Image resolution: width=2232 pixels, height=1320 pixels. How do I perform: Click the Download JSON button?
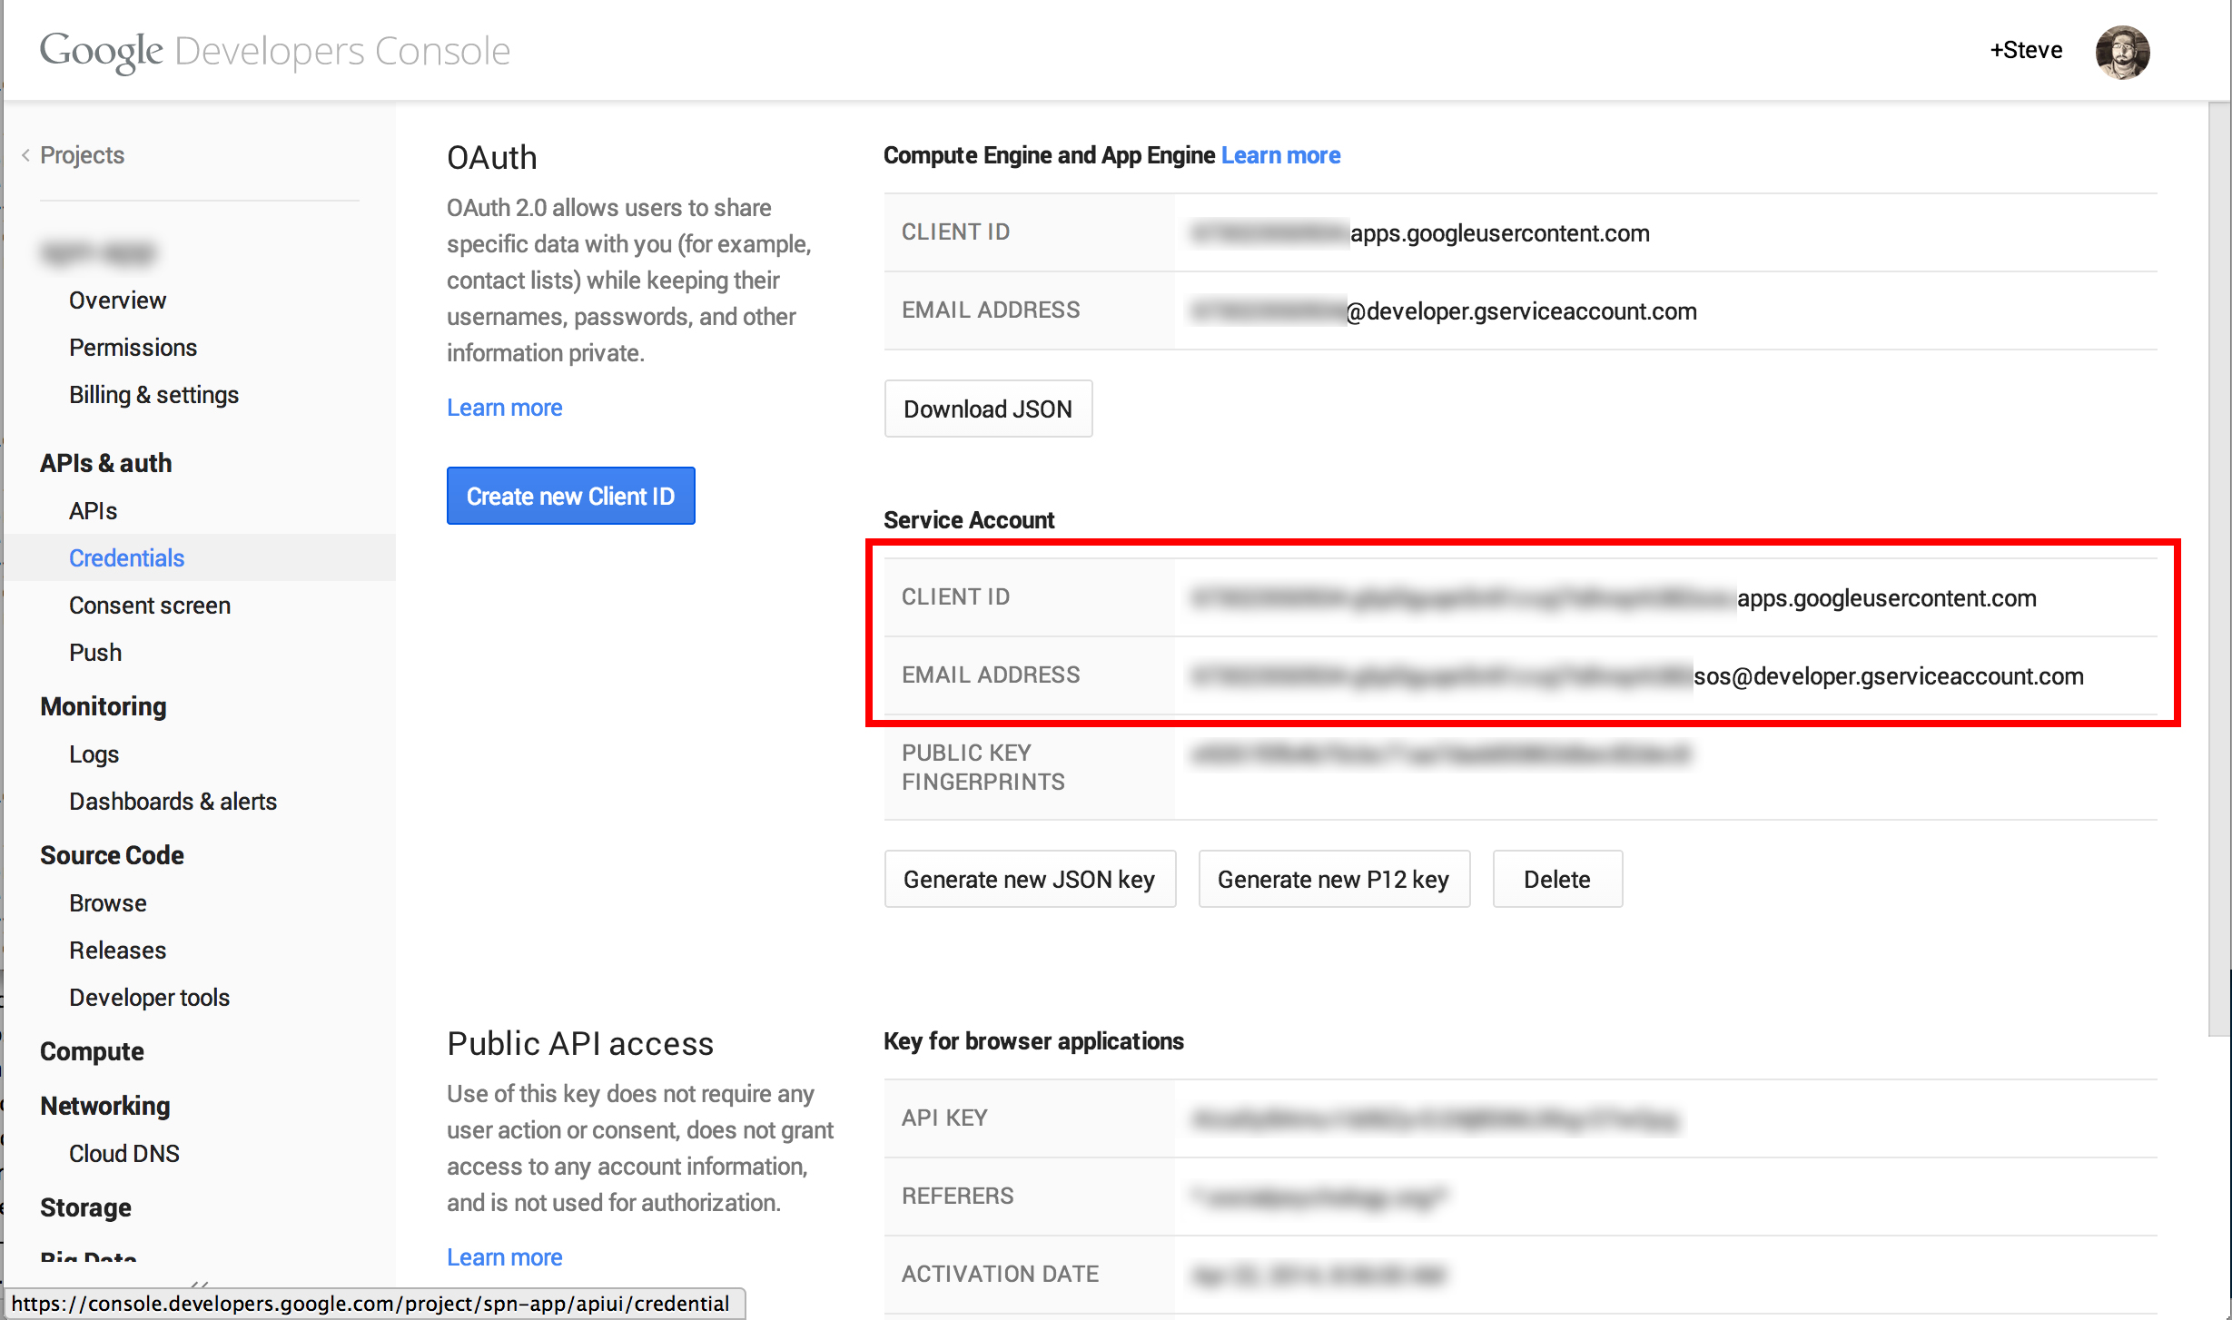[987, 409]
